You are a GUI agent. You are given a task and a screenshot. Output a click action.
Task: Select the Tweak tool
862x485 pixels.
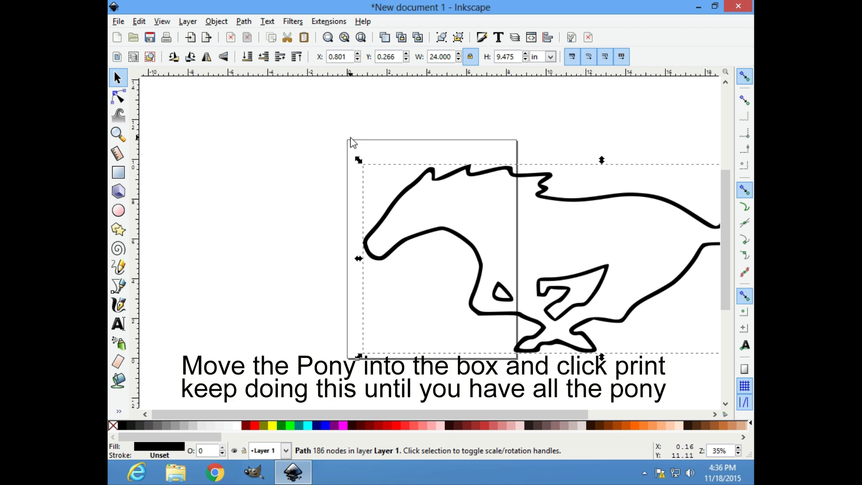pyautogui.click(x=118, y=115)
